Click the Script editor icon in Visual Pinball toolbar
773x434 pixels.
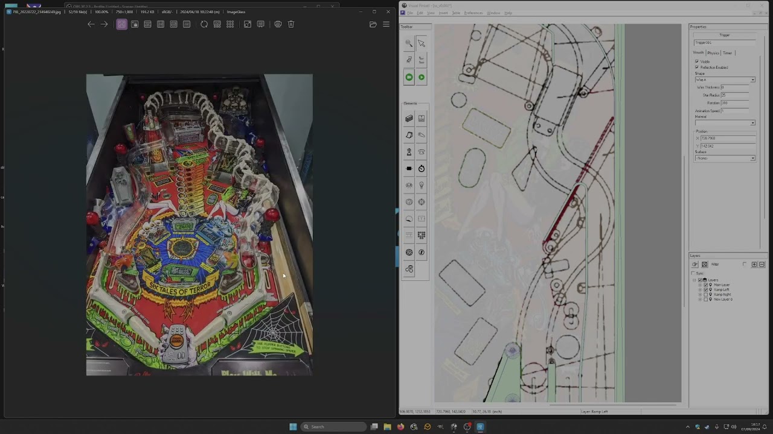[409, 60]
